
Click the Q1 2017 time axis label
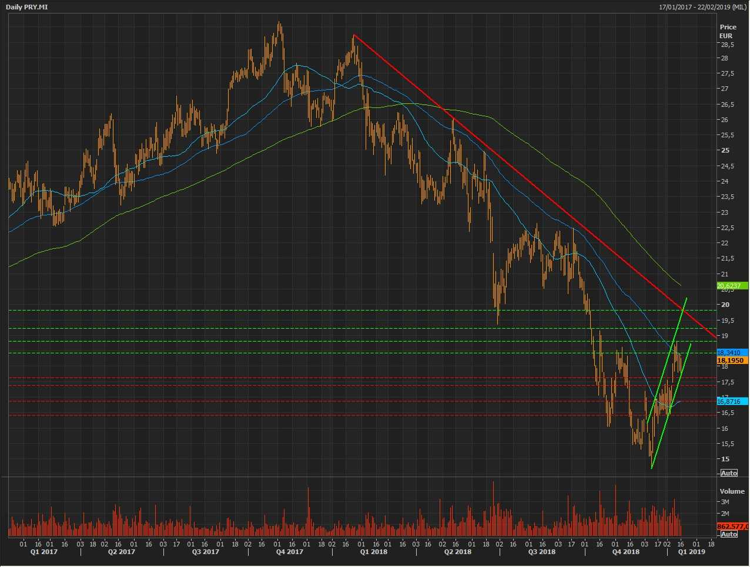pyautogui.click(x=43, y=552)
